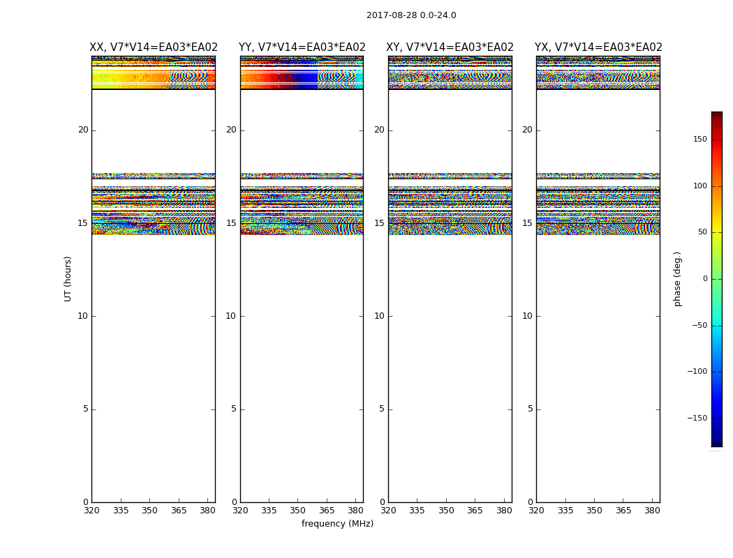The width and height of the screenshot is (733, 558).
Task: Click the YX panel's y-axis tick label 20
Action: coord(527,130)
